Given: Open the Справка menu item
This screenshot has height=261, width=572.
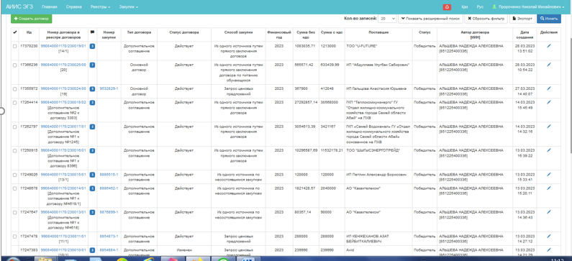Looking at the screenshot, I should (73, 7).
